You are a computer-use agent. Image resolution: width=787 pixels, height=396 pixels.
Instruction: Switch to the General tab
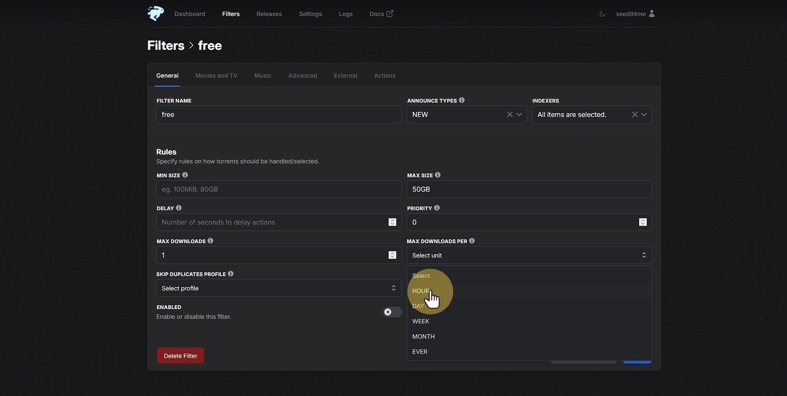click(167, 76)
